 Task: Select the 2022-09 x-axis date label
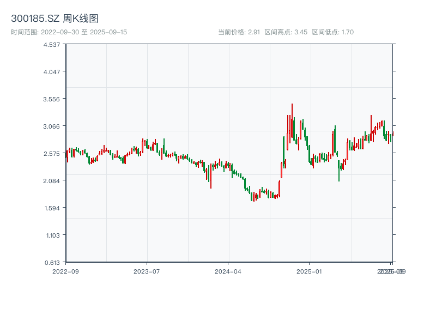[x=65, y=271]
